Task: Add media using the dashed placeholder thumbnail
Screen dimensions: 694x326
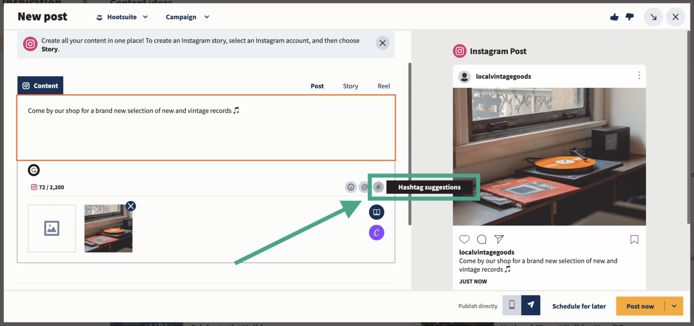Action: click(x=52, y=228)
